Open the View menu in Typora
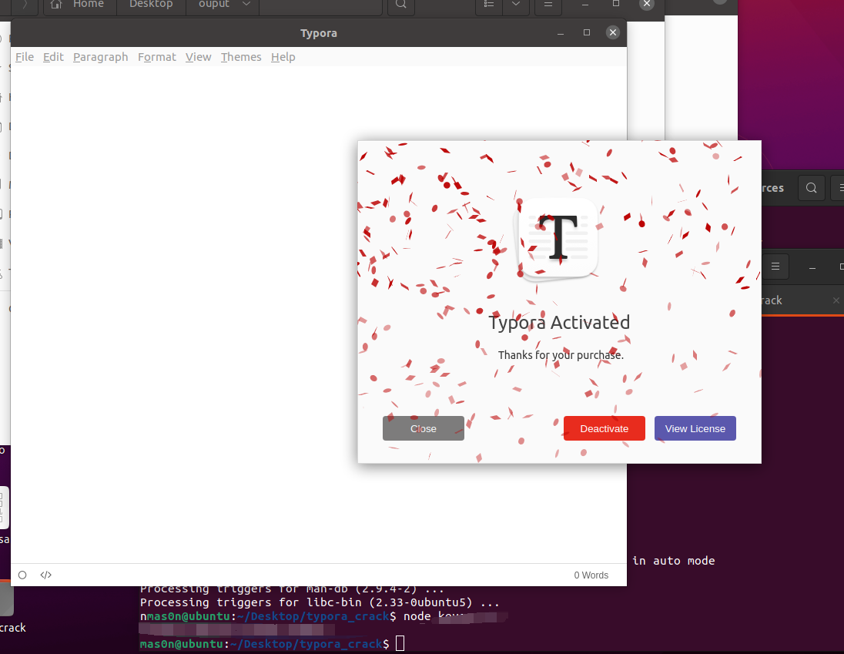Image resolution: width=844 pixels, height=654 pixels. [x=198, y=57]
